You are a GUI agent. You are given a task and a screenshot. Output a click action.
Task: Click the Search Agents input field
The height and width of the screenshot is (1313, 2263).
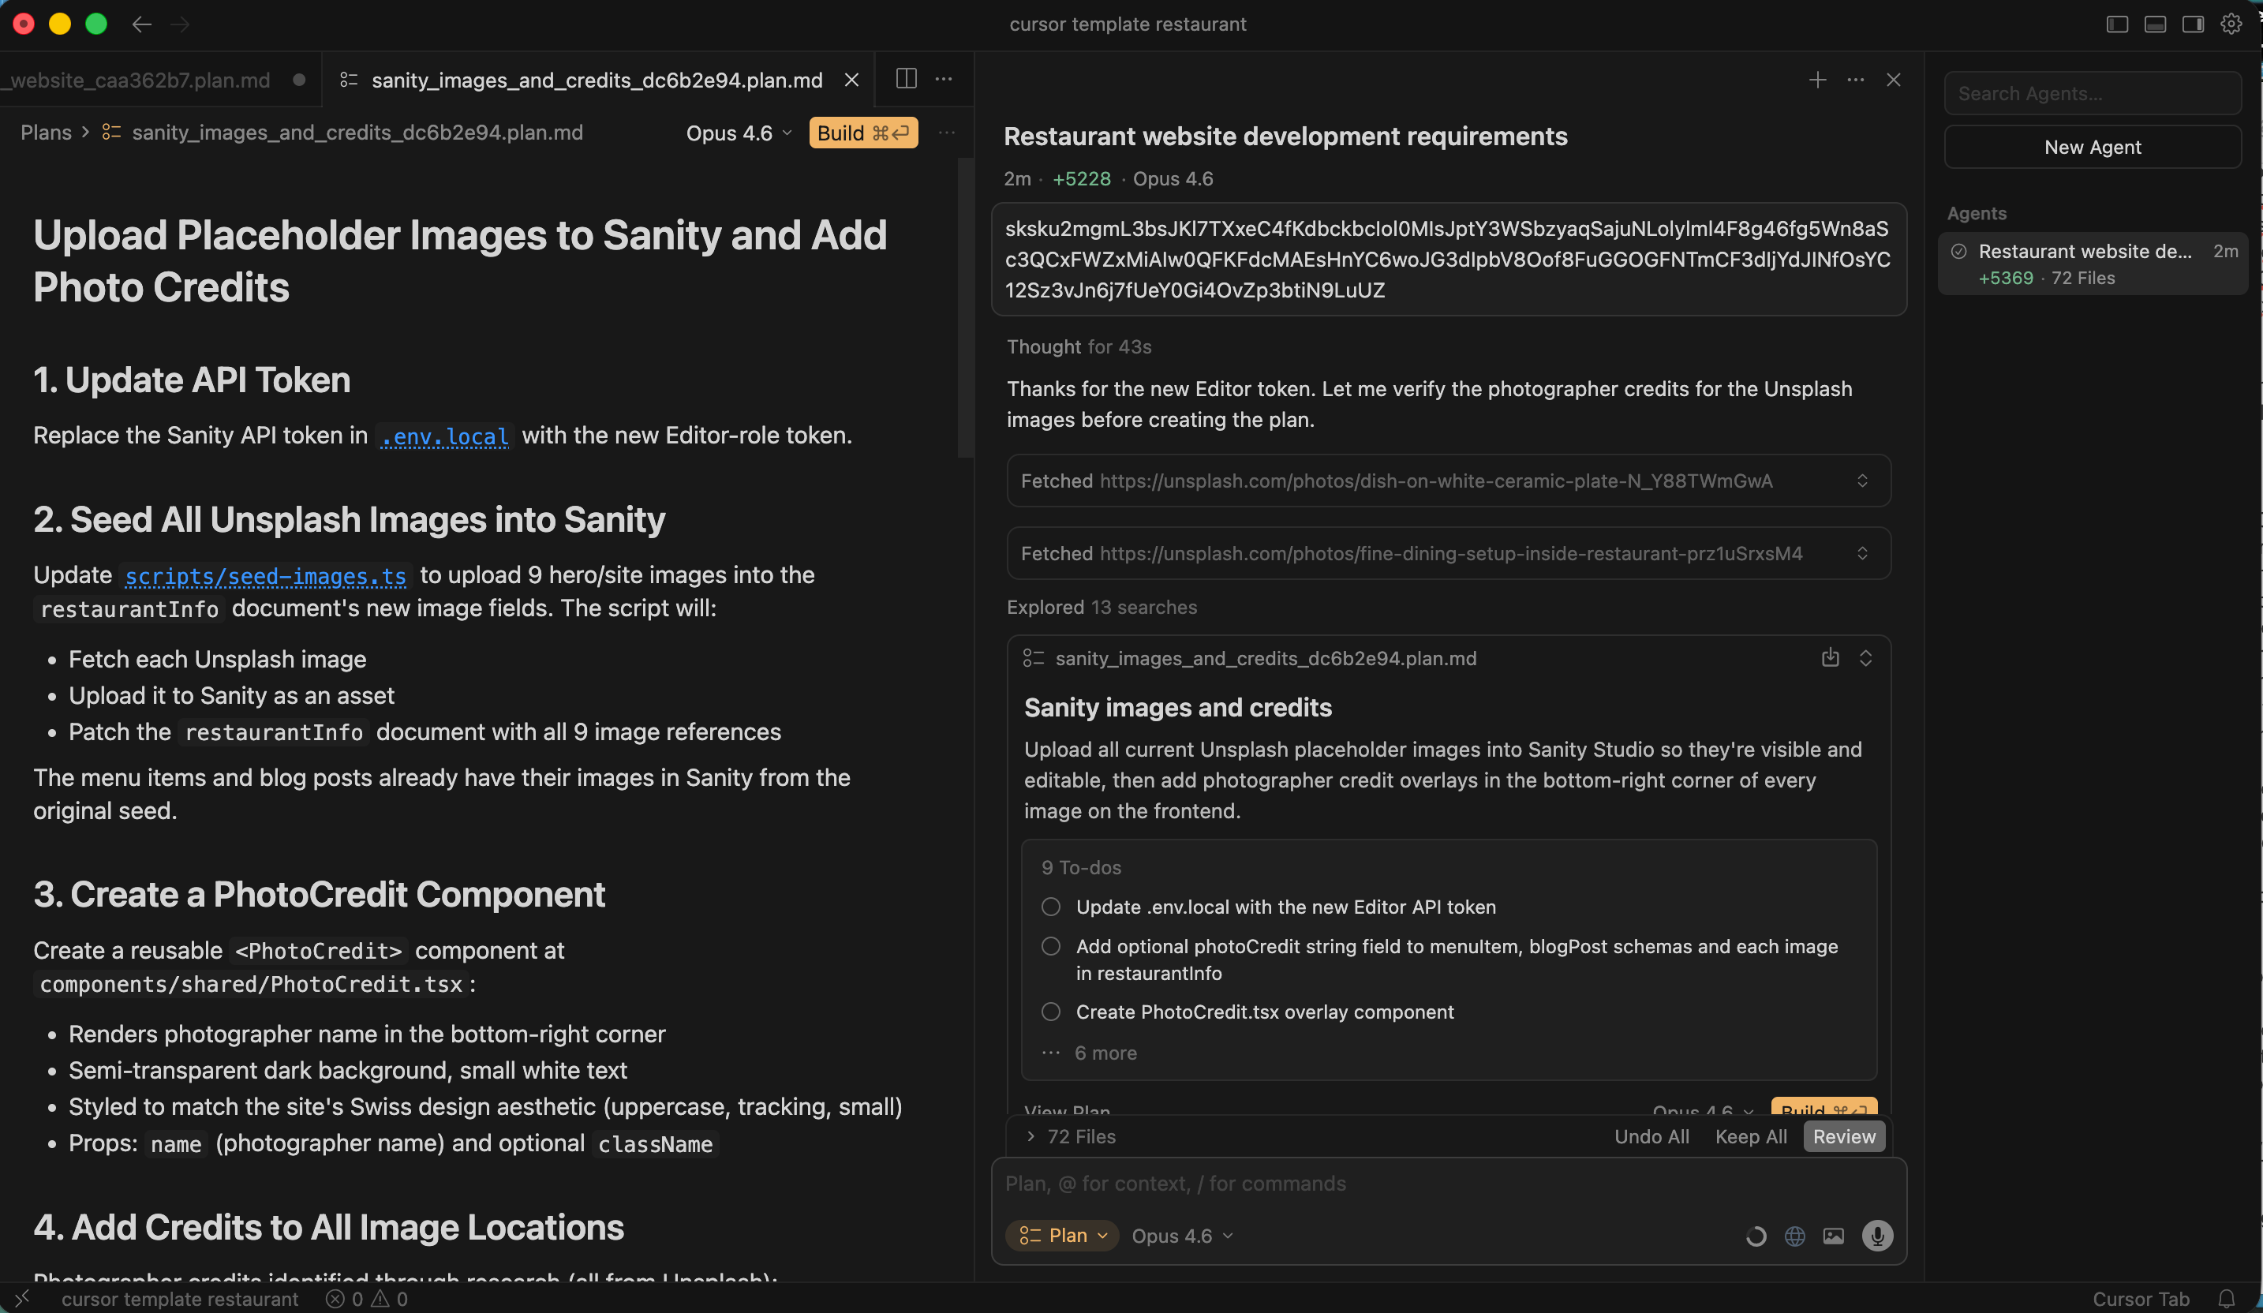click(x=2092, y=93)
